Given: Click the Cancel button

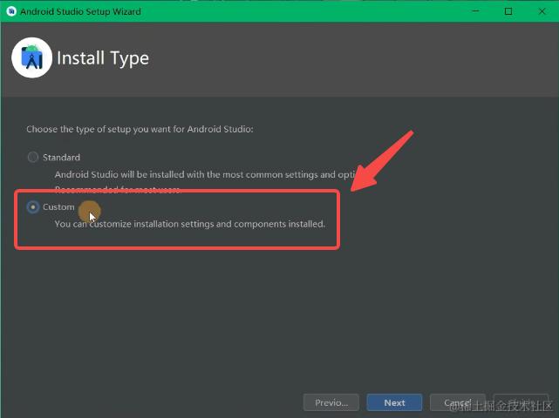Looking at the screenshot, I should coord(457,402).
